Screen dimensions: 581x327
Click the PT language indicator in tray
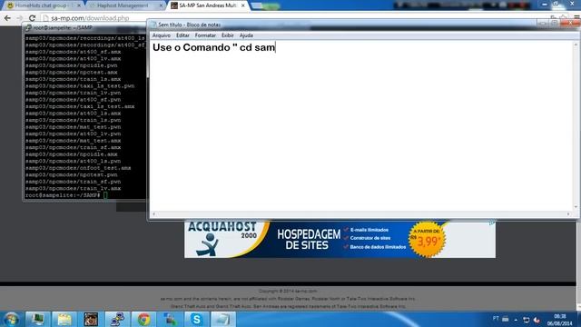pos(496,319)
